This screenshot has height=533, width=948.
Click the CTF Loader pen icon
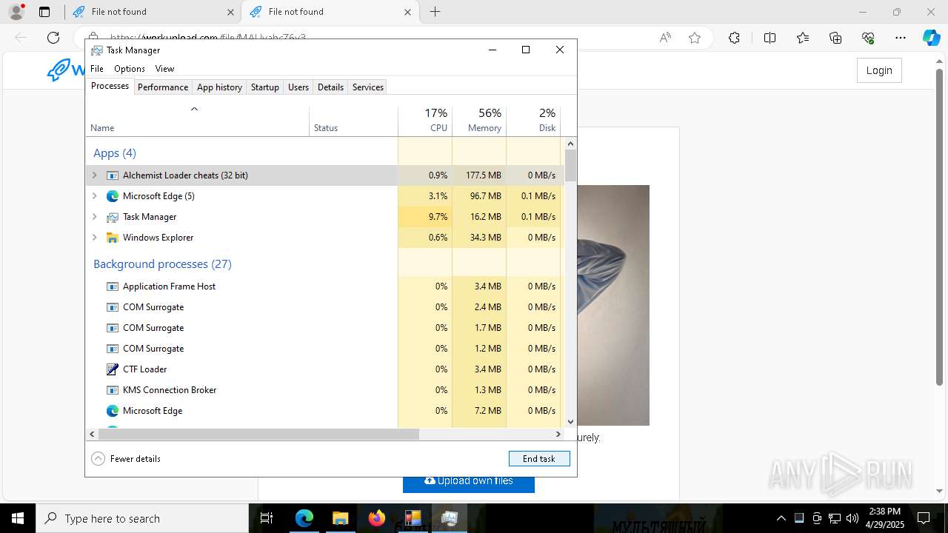(x=113, y=369)
